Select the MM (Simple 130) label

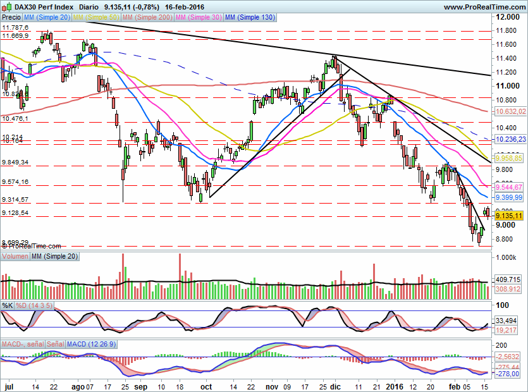[x=250, y=17]
